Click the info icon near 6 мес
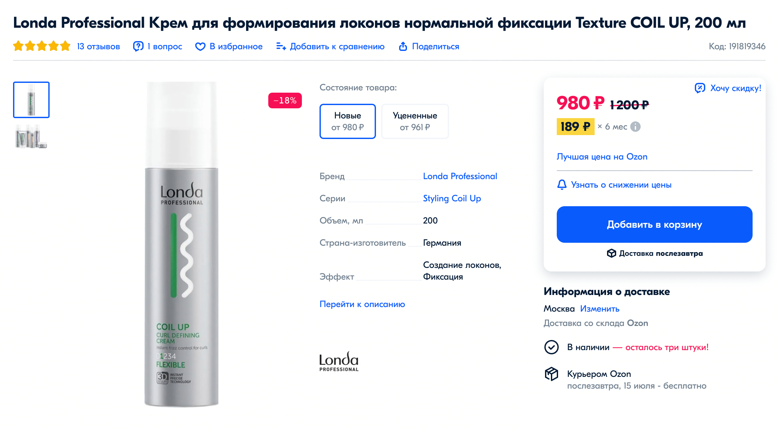 tap(635, 127)
